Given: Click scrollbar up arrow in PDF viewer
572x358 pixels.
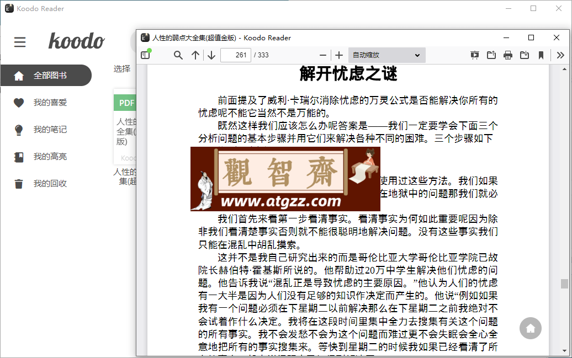Looking at the screenshot, I should point(564,69).
